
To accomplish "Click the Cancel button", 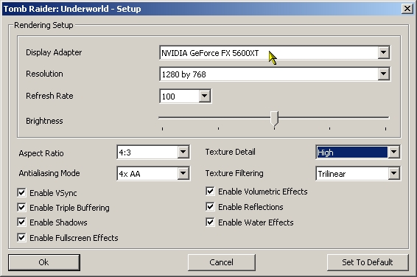I will point(222,262).
